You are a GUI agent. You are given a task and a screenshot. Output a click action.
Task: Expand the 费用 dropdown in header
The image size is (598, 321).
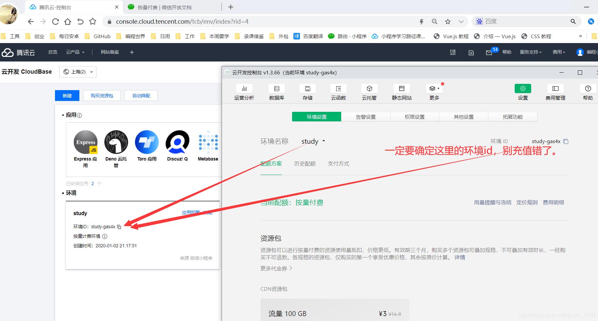[559, 52]
